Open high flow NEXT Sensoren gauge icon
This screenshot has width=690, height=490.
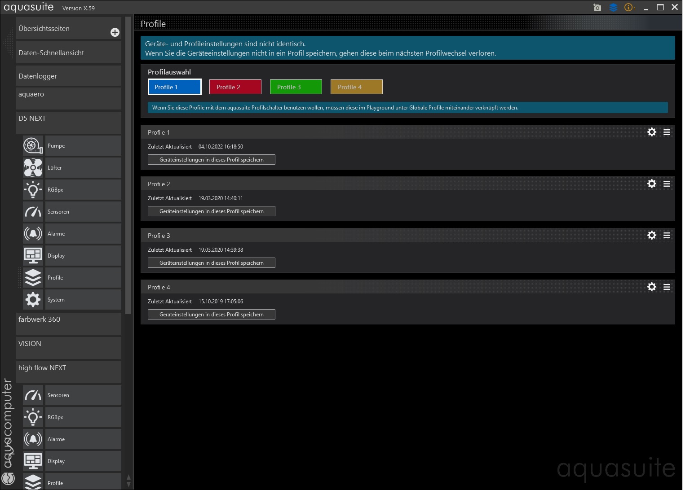click(x=33, y=395)
